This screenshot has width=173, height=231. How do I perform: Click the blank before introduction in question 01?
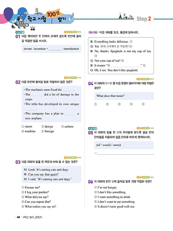(x=55, y=49)
